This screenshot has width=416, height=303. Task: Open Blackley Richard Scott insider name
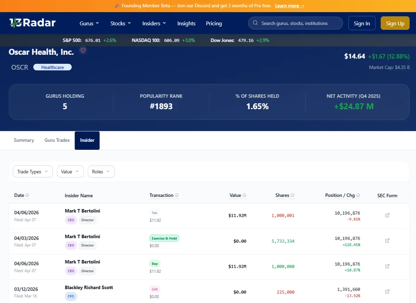[89, 287]
